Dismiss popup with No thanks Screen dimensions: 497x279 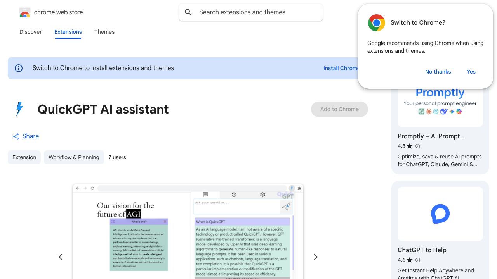438,72
